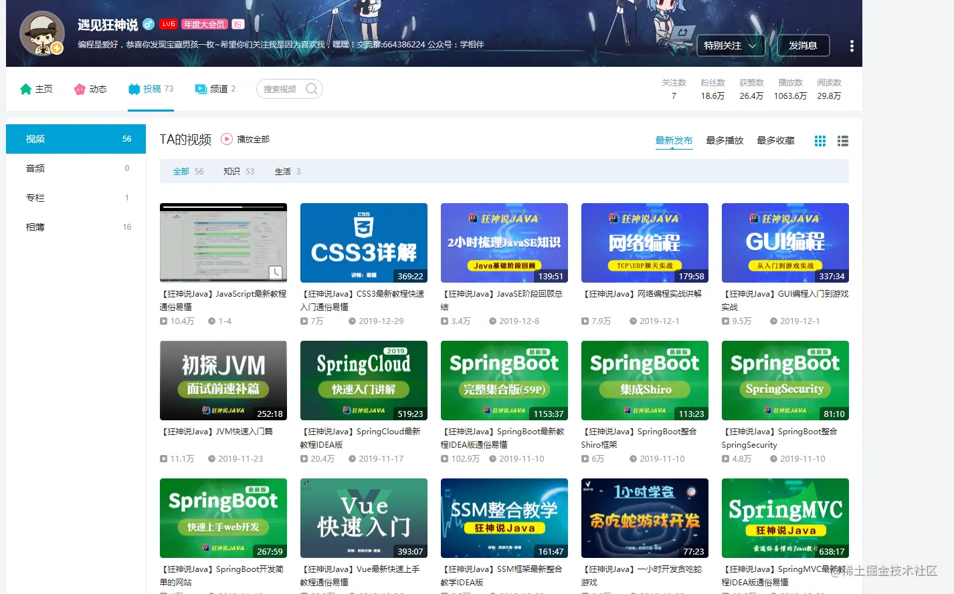Viewport: 954px width, 594px height.
Task: Open the SpringBoot 完整集合版 thumbnail
Action: [x=504, y=380]
